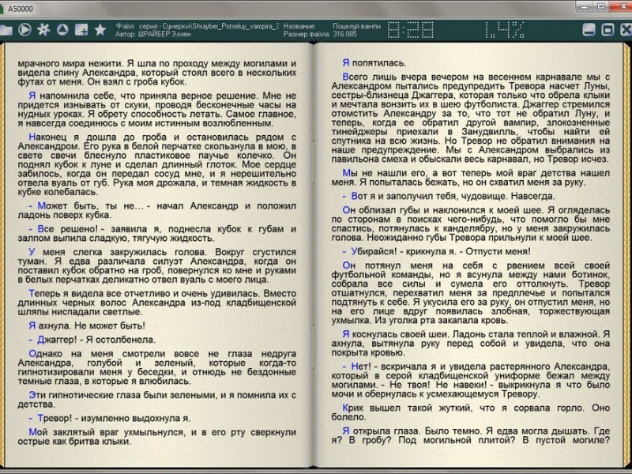Click the line "Я ахнула. Не может быть!"

[87, 325]
